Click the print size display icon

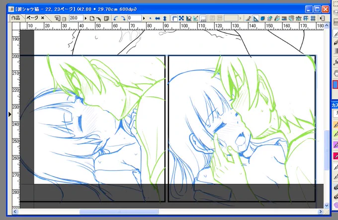[x=106, y=18]
